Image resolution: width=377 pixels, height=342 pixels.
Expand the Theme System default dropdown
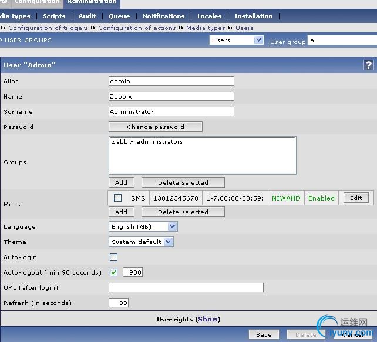141,242
